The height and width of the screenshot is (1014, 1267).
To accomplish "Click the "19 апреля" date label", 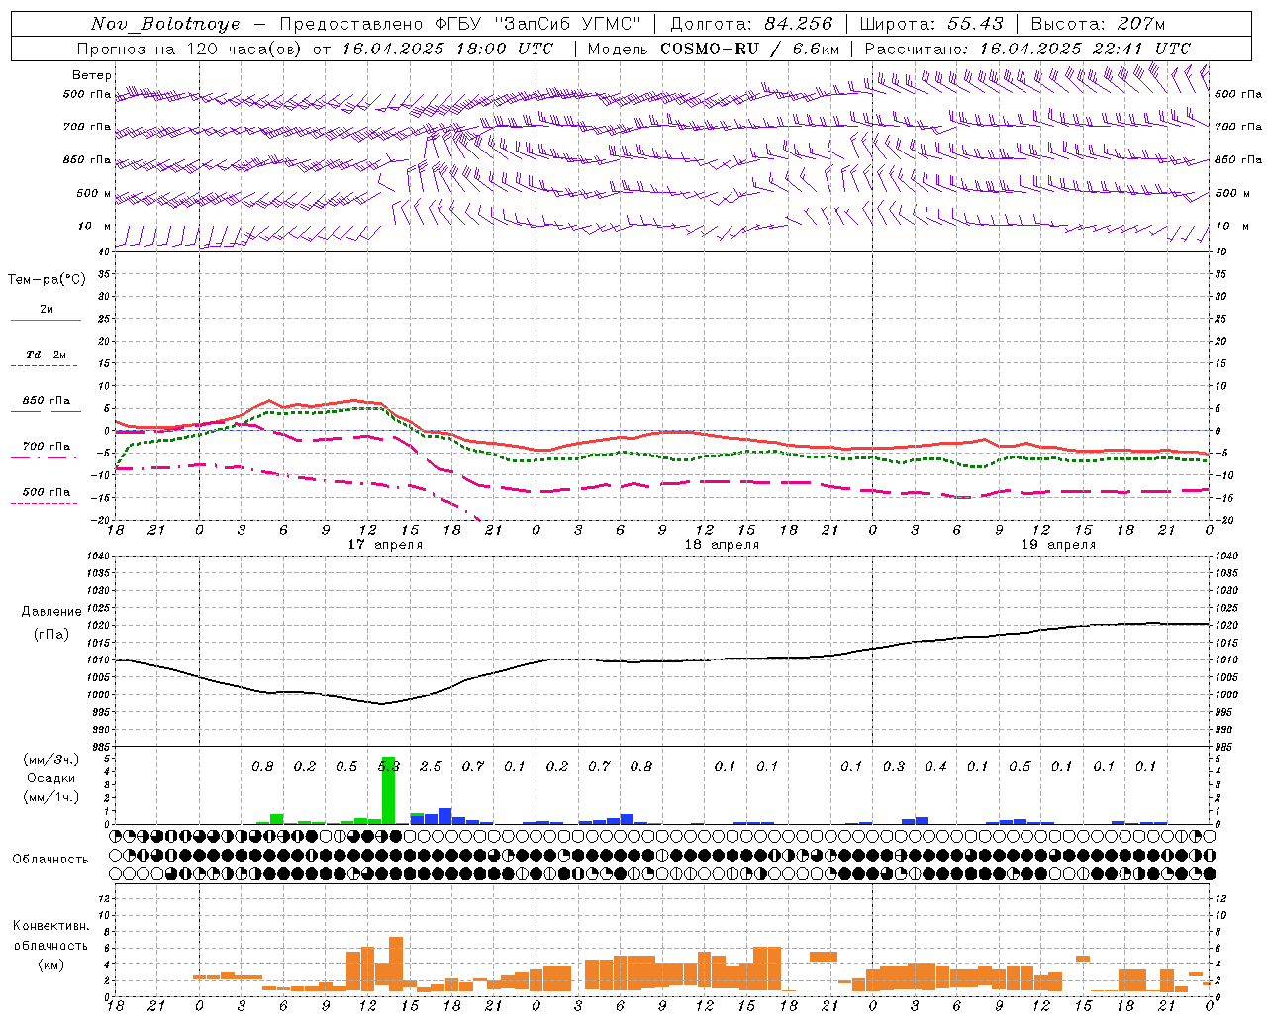I will tap(1058, 545).
